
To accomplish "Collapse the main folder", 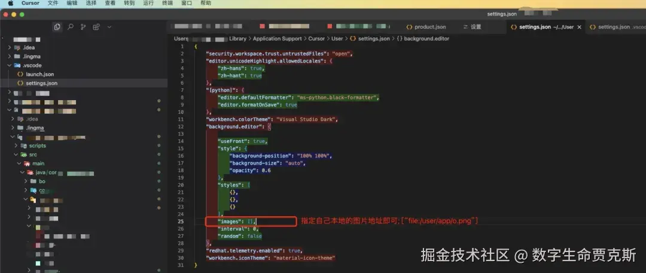I will pos(19,163).
